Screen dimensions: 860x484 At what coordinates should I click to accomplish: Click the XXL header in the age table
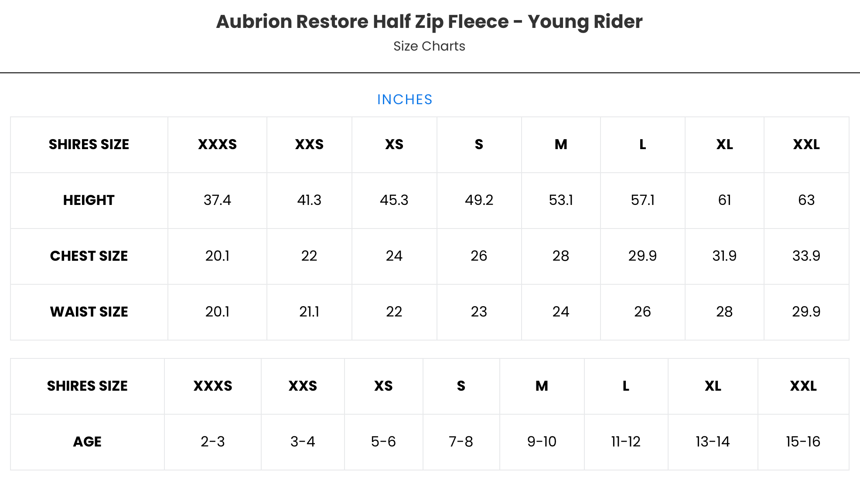803,386
